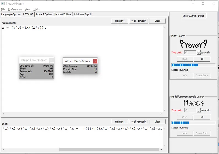Click Highlight button above Goals box

point(120,122)
